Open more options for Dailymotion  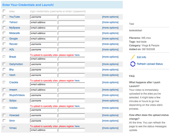pyautogui.click(x=110, y=64)
